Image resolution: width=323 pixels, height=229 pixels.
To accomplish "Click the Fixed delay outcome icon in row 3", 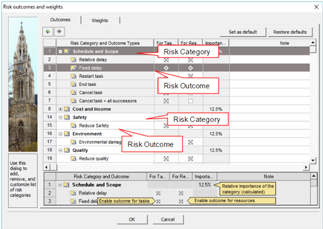I will click(x=73, y=68).
